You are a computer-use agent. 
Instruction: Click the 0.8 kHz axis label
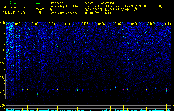click(2, 78)
